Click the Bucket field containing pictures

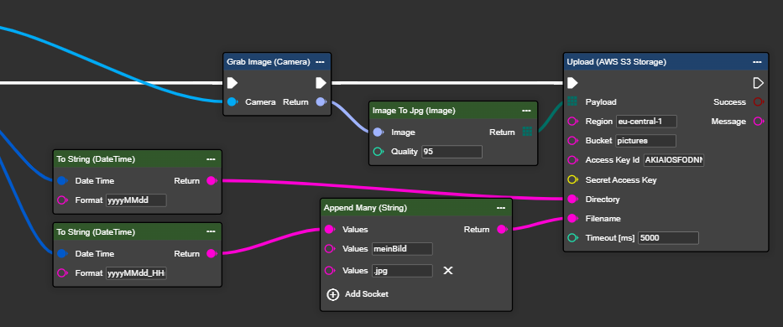tap(645, 141)
